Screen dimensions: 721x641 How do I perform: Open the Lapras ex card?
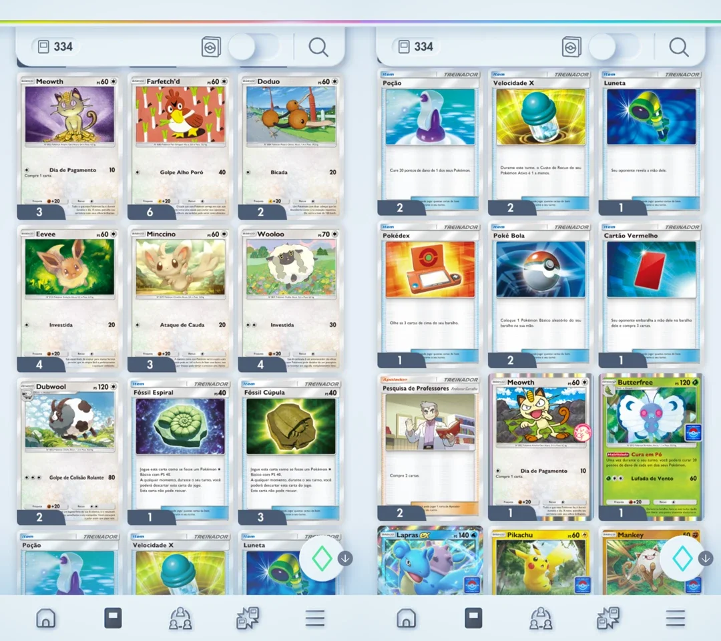430,561
